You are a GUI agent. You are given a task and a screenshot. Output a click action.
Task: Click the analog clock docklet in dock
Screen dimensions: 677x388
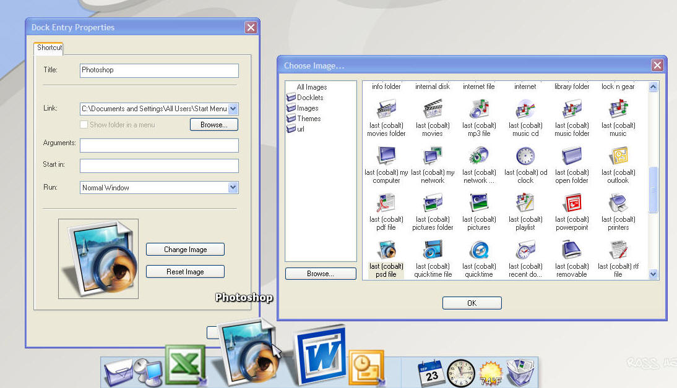[460, 373]
